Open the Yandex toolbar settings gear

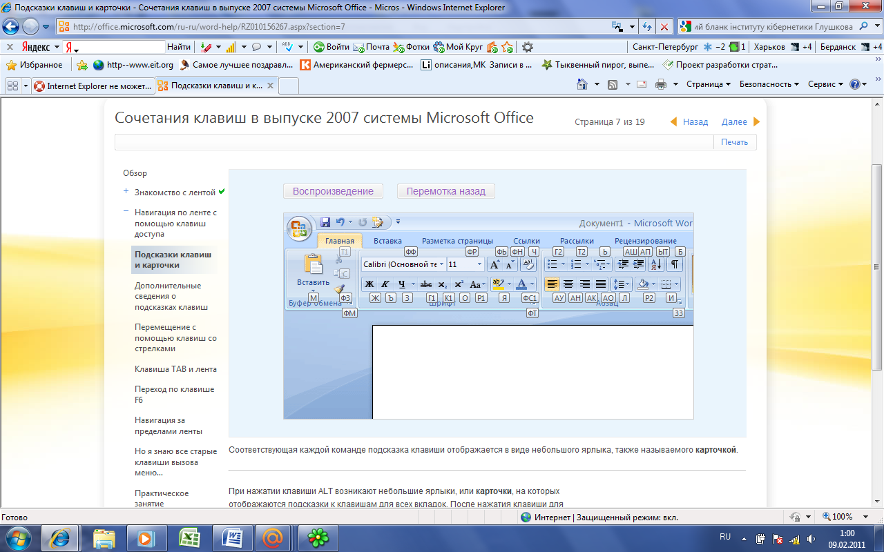pyautogui.click(x=528, y=47)
